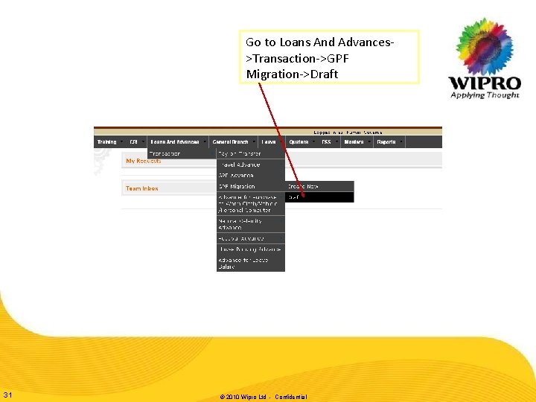The height and width of the screenshot is (402, 536).
Task: Open the ESS menu
Action: 326,142
